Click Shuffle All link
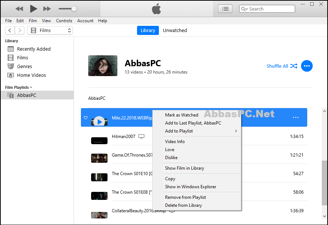The height and width of the screenshot is (225, 328). (282, 66)
